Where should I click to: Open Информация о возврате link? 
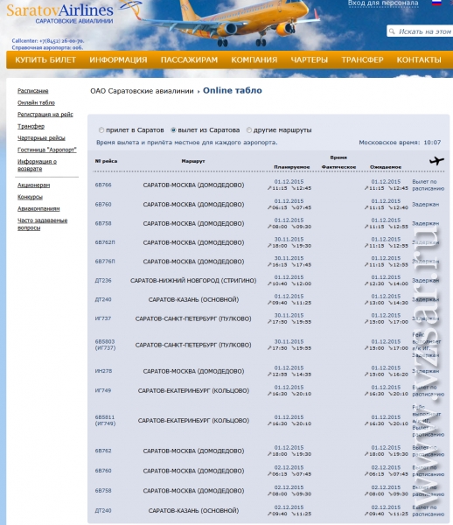tap(37, 165)
